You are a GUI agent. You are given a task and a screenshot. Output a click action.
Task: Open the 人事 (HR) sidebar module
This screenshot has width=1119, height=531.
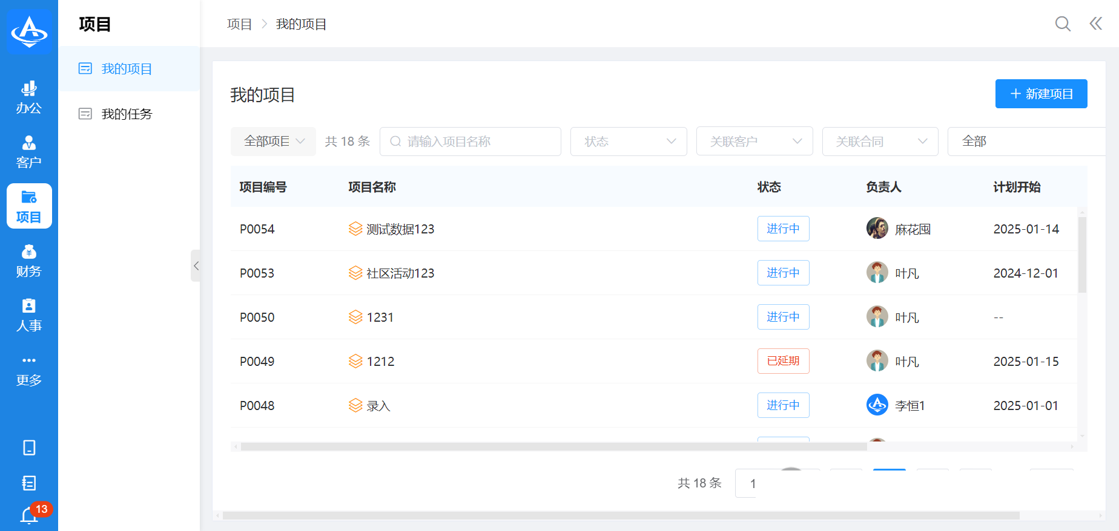coord(28,315)
